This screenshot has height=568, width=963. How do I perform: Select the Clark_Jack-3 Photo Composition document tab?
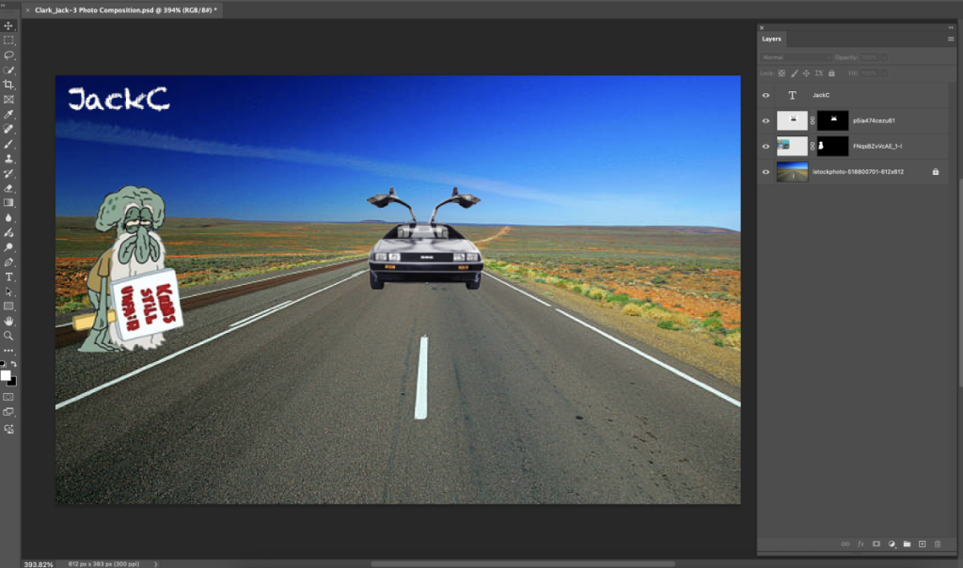(126, 9)
